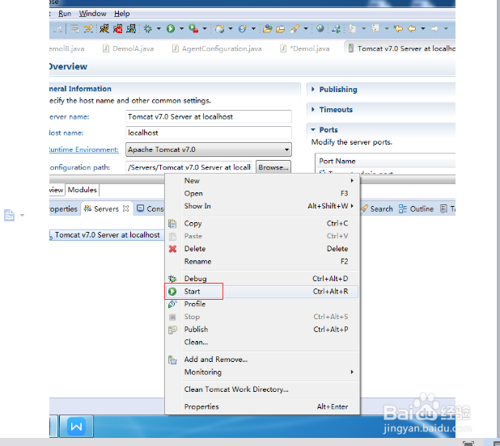
Task: Select Tomcat v7.0 Server at localhost in Servers list
Action: pos(107,235)
